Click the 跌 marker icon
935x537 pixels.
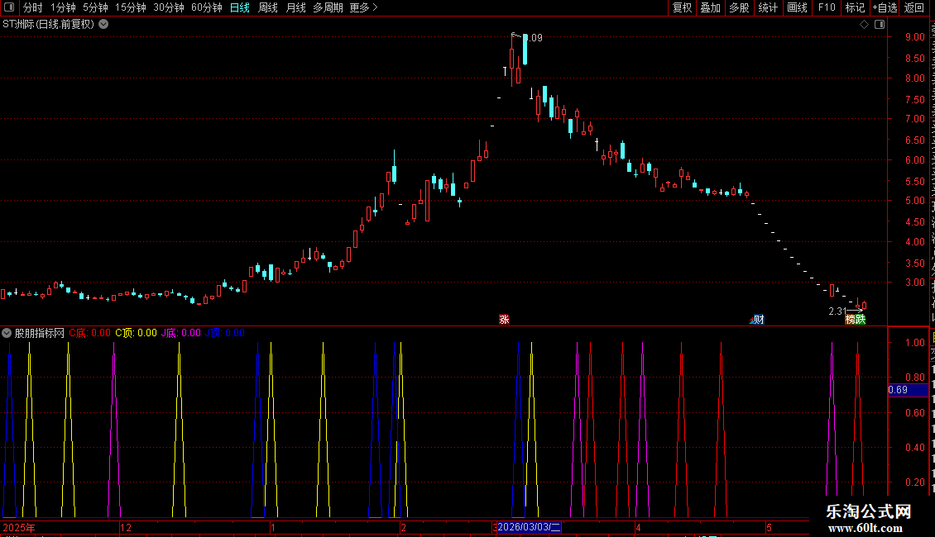[x=861, y=320]
